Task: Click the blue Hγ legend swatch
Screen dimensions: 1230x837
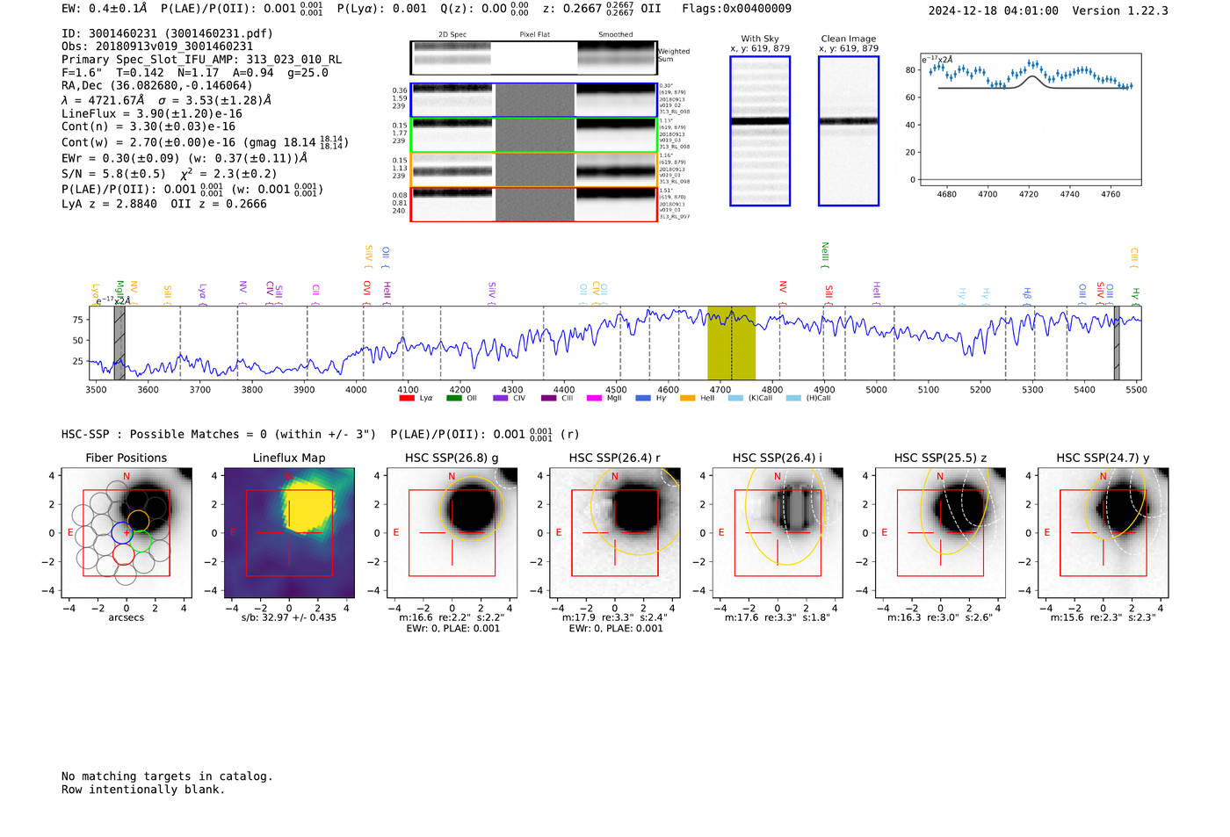Action: [x=643, y=398]
